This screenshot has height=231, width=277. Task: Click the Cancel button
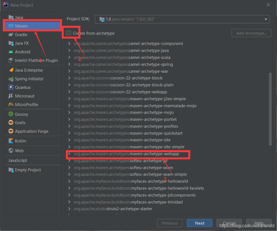(x=229, y=223)
